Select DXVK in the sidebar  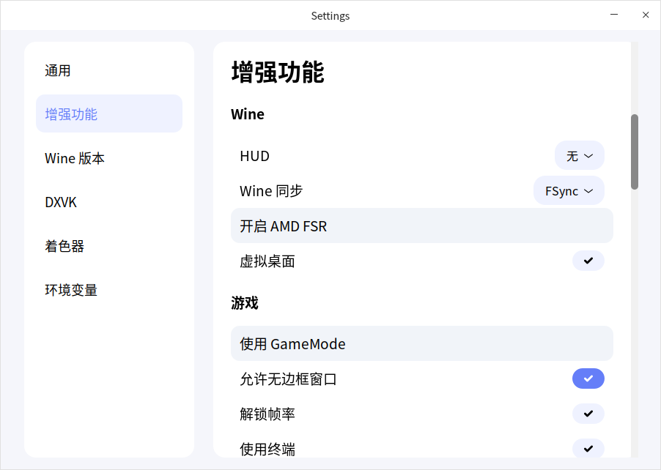click(x=60, y=202)
